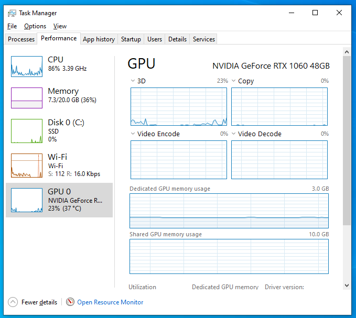The image size is (356, 318).
Task: Click the Resource Monitor gauge icon
Action: pos(70,302)
